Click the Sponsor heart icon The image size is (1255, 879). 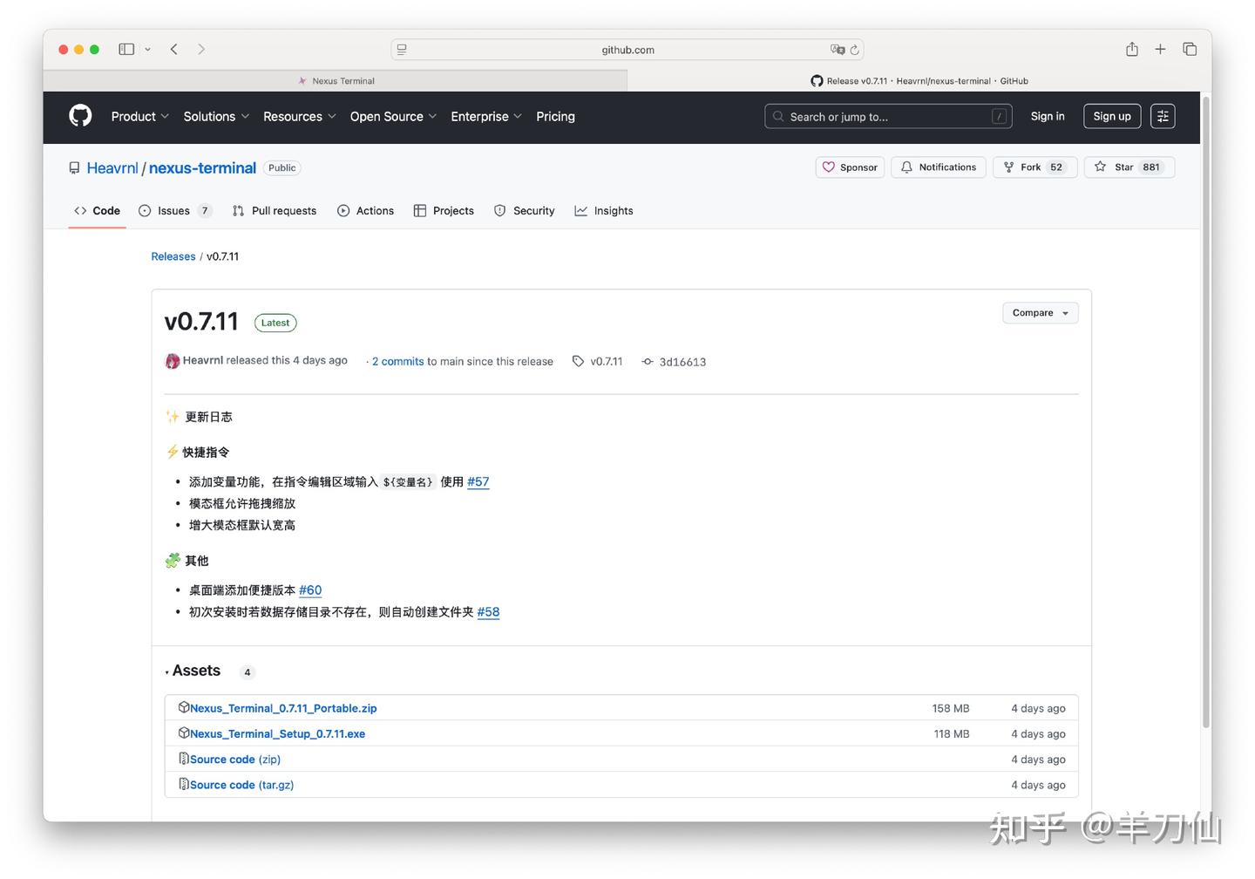(829, 167)
